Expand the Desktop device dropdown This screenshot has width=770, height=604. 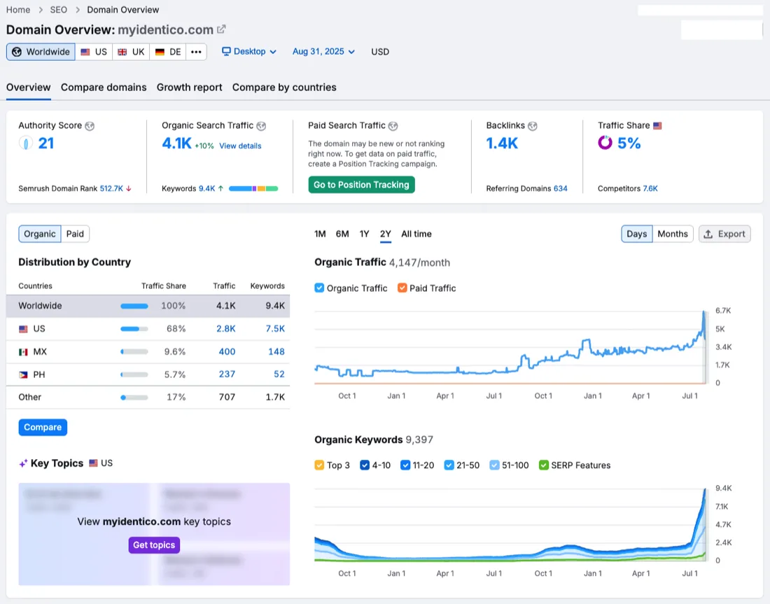pyautogui.click(x=249, y=52)
